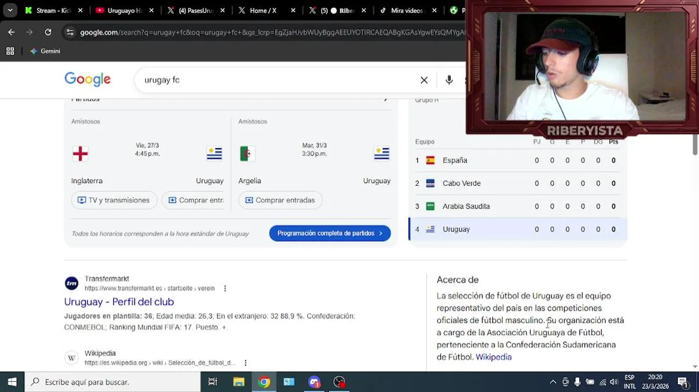Image resolution: width=699 pixels, height=392 pixels.
Task: Open the tab search dropdown arrow
Action: click(x=10, y=10)
